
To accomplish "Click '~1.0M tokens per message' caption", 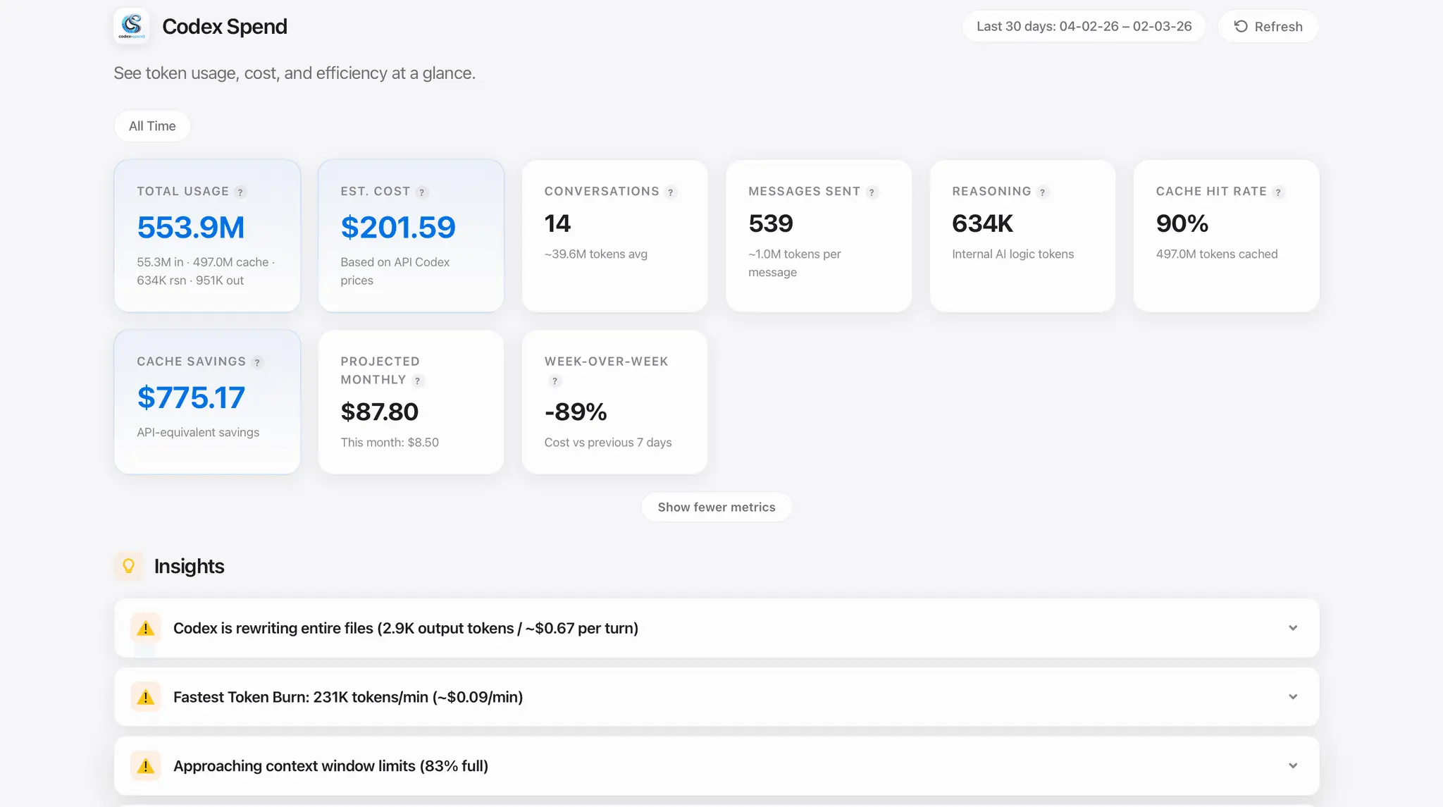I will [795, 263].
